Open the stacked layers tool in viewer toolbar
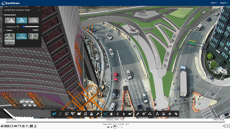The width and height of the screenshot is (230, 129). 67,114
